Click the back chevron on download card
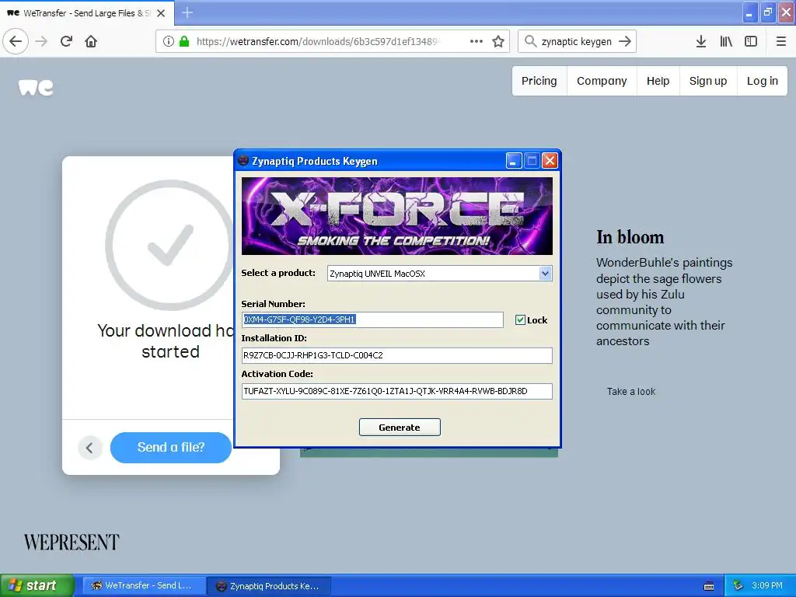This screenshot has height=597, width=796. pos(90,448)
